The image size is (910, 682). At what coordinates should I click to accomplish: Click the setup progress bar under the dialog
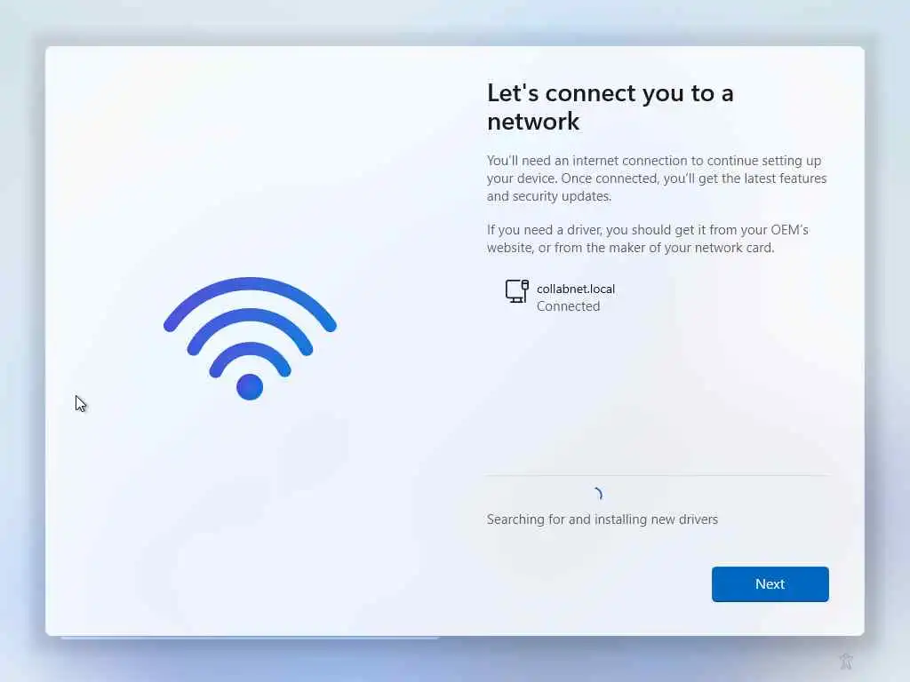pyautogui.click(x=250, y=638)
